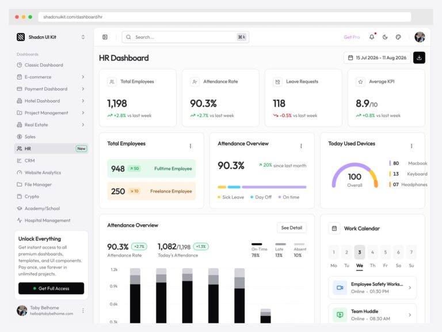Open the Sales sidebar item
This screenshot has height=332, width=442.
click(x=51, y=137)
